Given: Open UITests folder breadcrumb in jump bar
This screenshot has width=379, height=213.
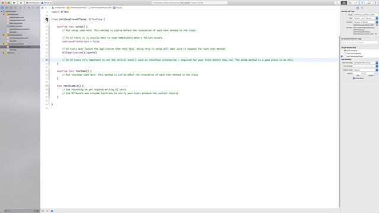Looking at the screenshot, I should (x=76, y=8).
